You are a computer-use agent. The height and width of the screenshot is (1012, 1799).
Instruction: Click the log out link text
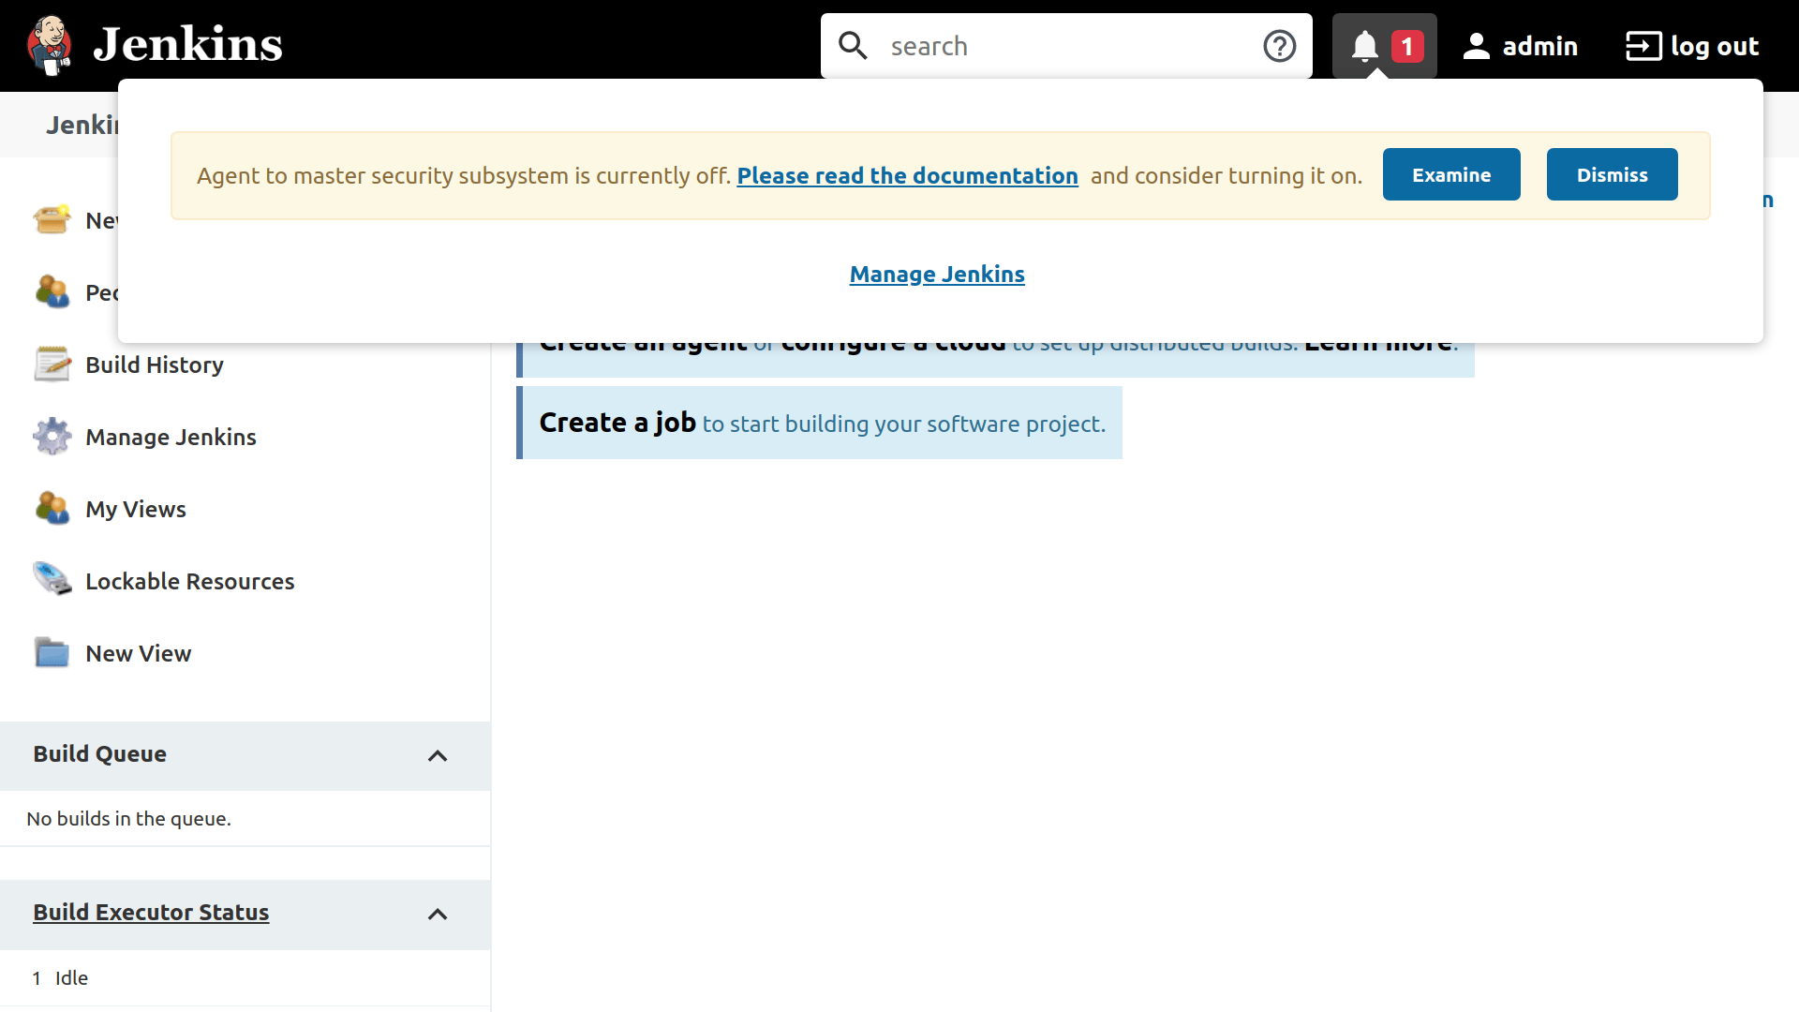[1715, 46]
